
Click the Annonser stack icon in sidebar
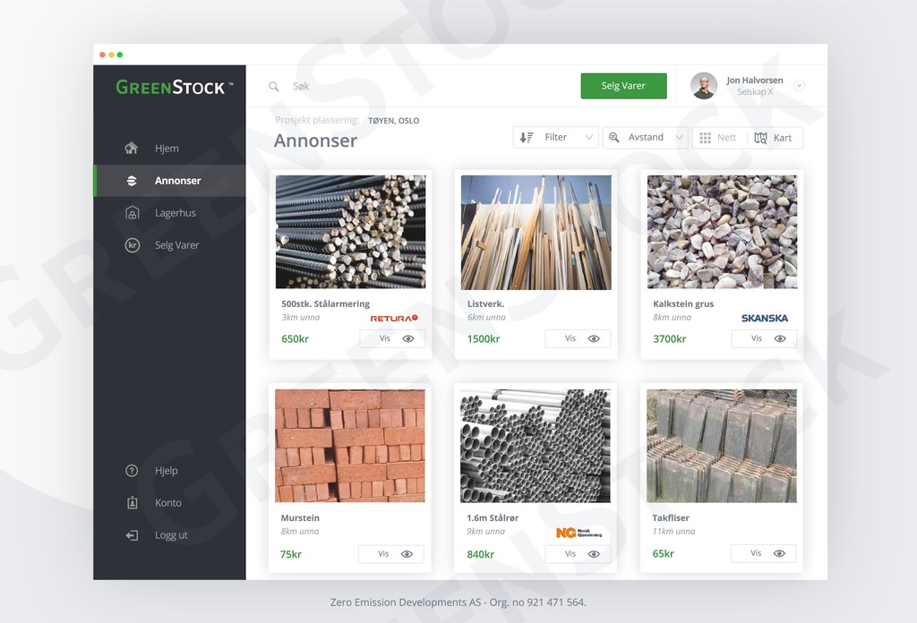pyautogui.click(x=132, y=181)
